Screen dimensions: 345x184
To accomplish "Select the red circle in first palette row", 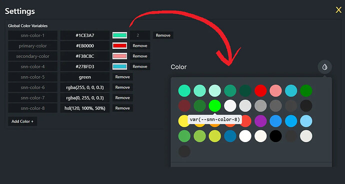I will 260,91.
